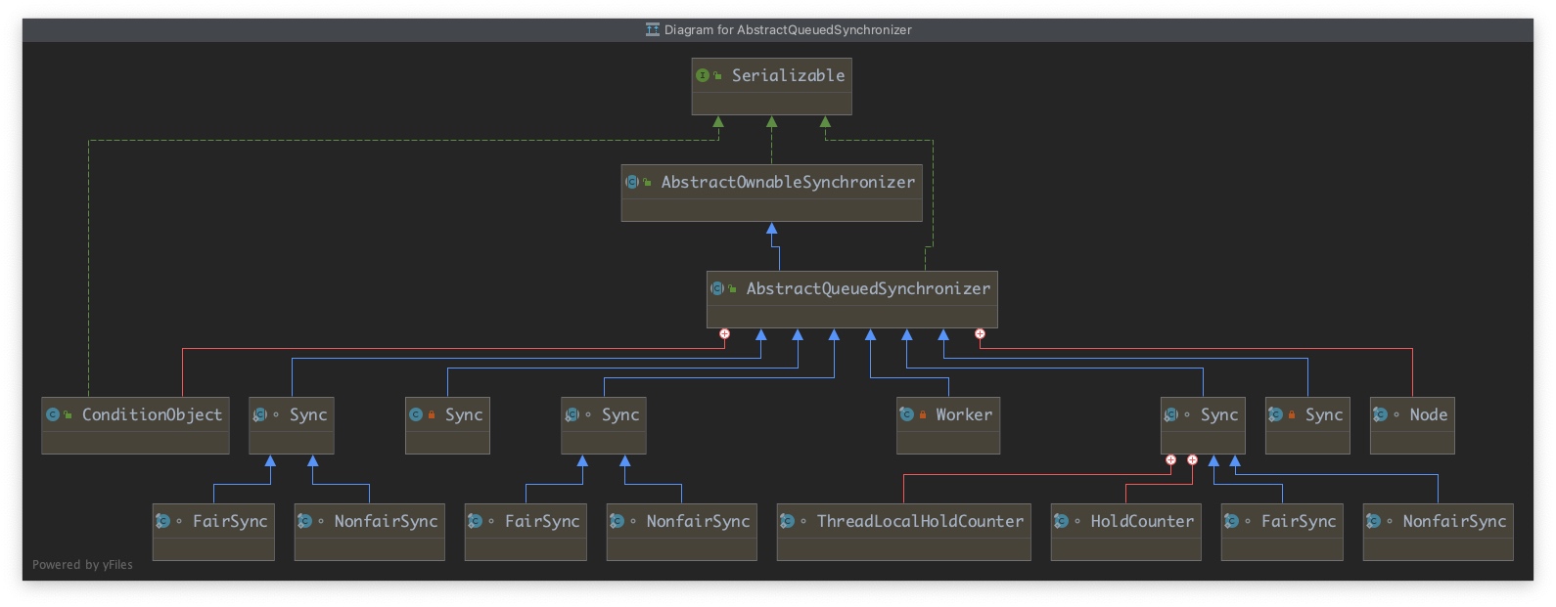Image resolution: width=1556 pixels, height=607 pixels.
Task: Click the class icon beside AbstractQueuedSynchronizer
Action: point(716,288)
